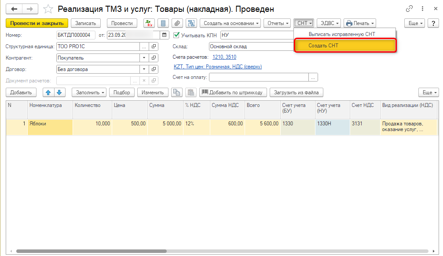Click the paperclip attached files icon
The image size is (443, 256).
tap(177, 23)
